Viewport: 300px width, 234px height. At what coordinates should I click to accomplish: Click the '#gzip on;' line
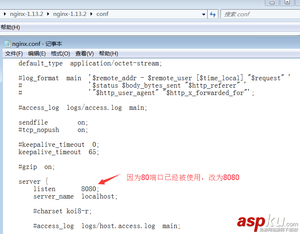tap(37, 167)
